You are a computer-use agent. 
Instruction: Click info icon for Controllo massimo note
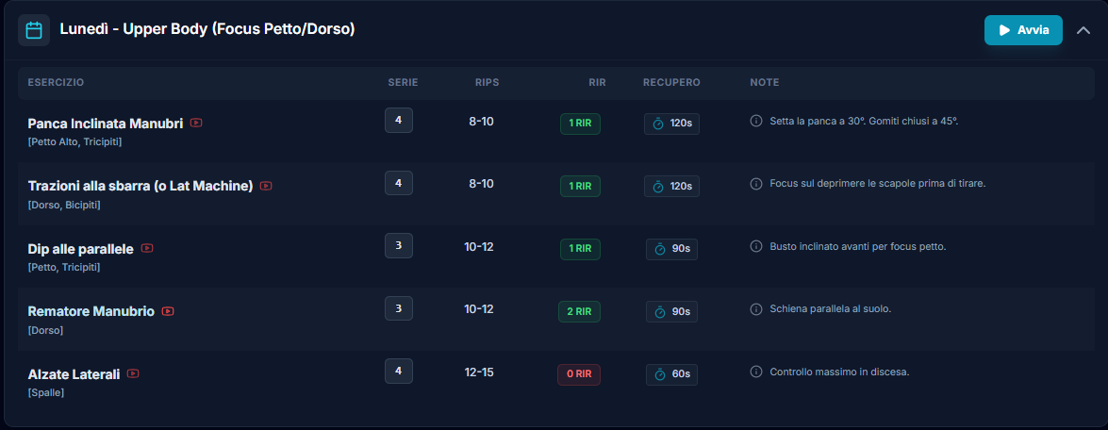coord(755,372)
